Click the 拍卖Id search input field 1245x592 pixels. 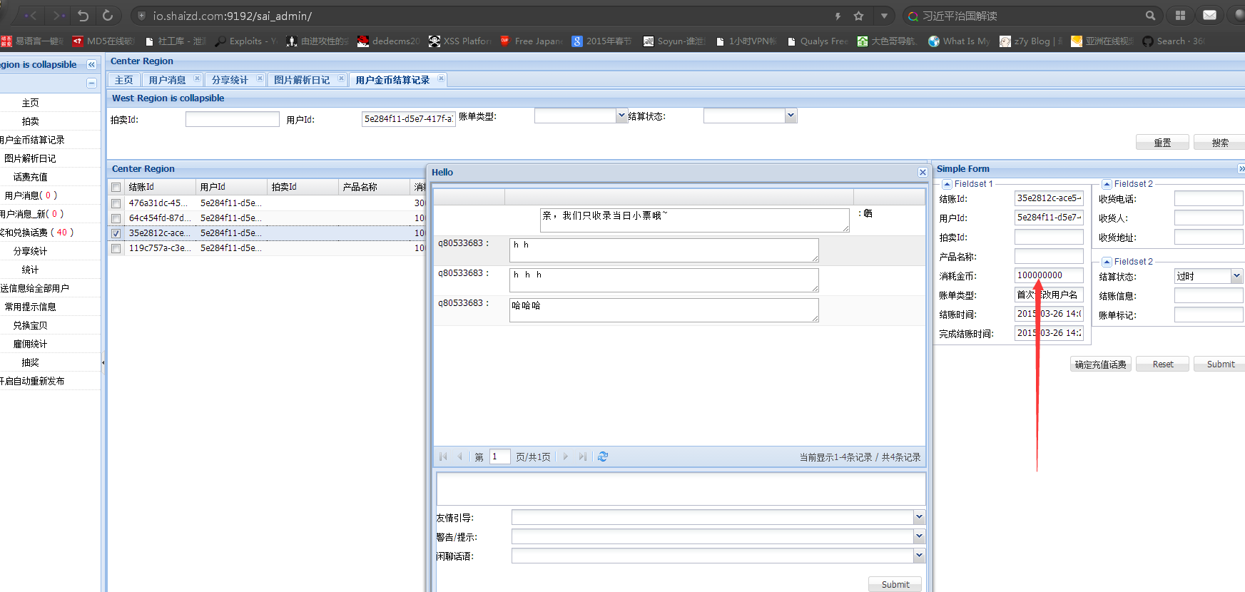(x=233, y=119)
